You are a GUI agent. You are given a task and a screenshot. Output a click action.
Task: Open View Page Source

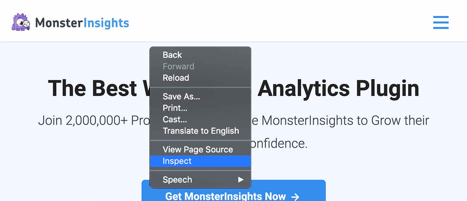coord(198,150)
